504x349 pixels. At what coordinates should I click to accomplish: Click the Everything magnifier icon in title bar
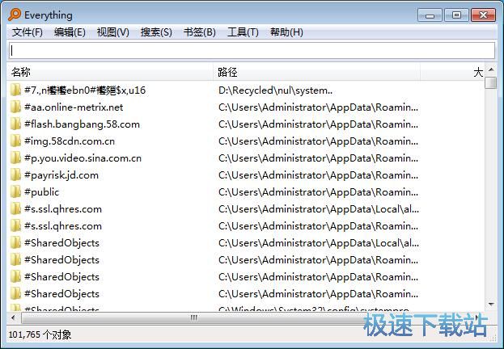15,15
